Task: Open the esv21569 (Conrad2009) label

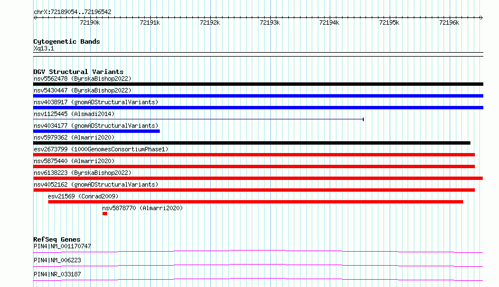Action: (83, 196)
